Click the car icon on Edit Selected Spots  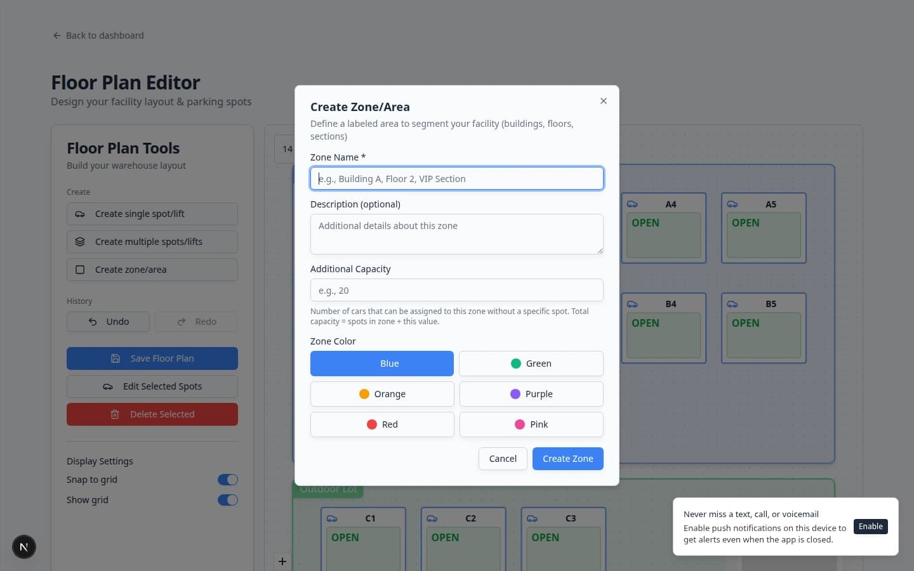[108, 386]
